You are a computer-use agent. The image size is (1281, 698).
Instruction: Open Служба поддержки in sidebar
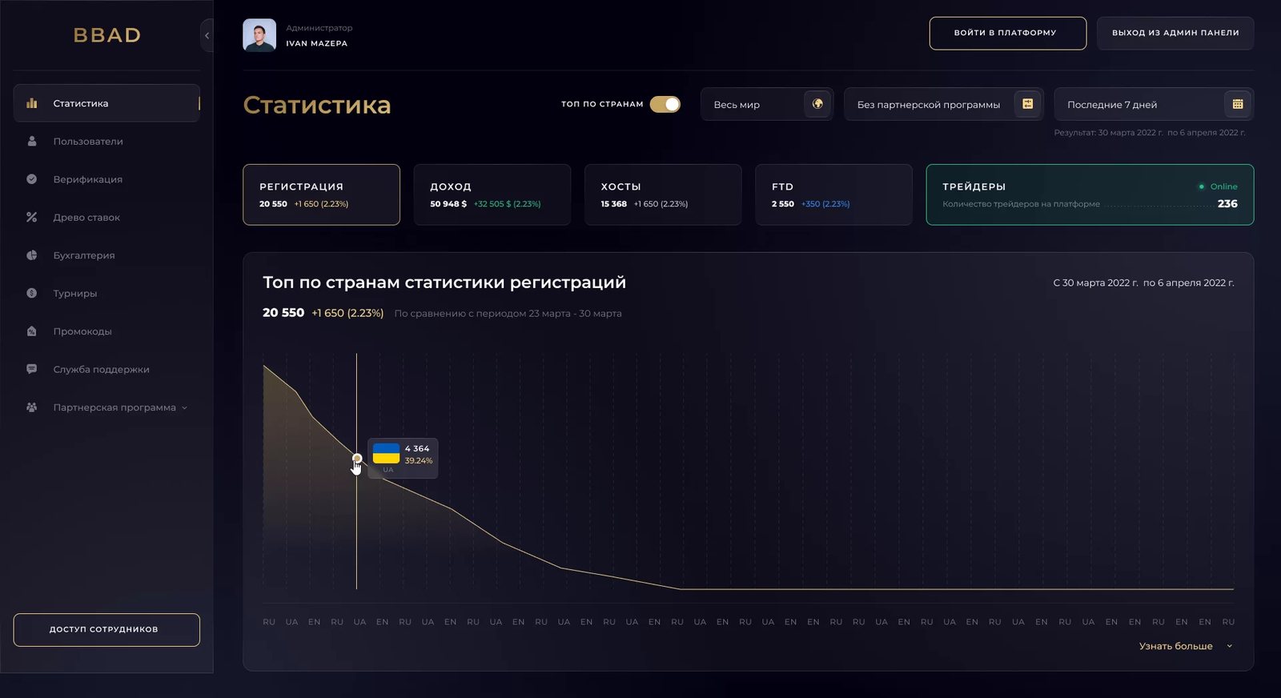106,369
